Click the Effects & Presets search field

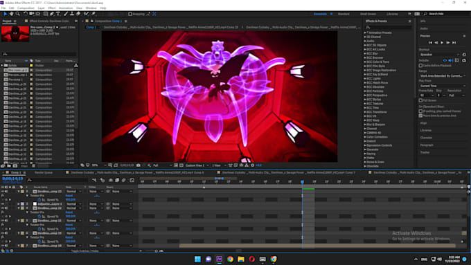coord(389,27)
